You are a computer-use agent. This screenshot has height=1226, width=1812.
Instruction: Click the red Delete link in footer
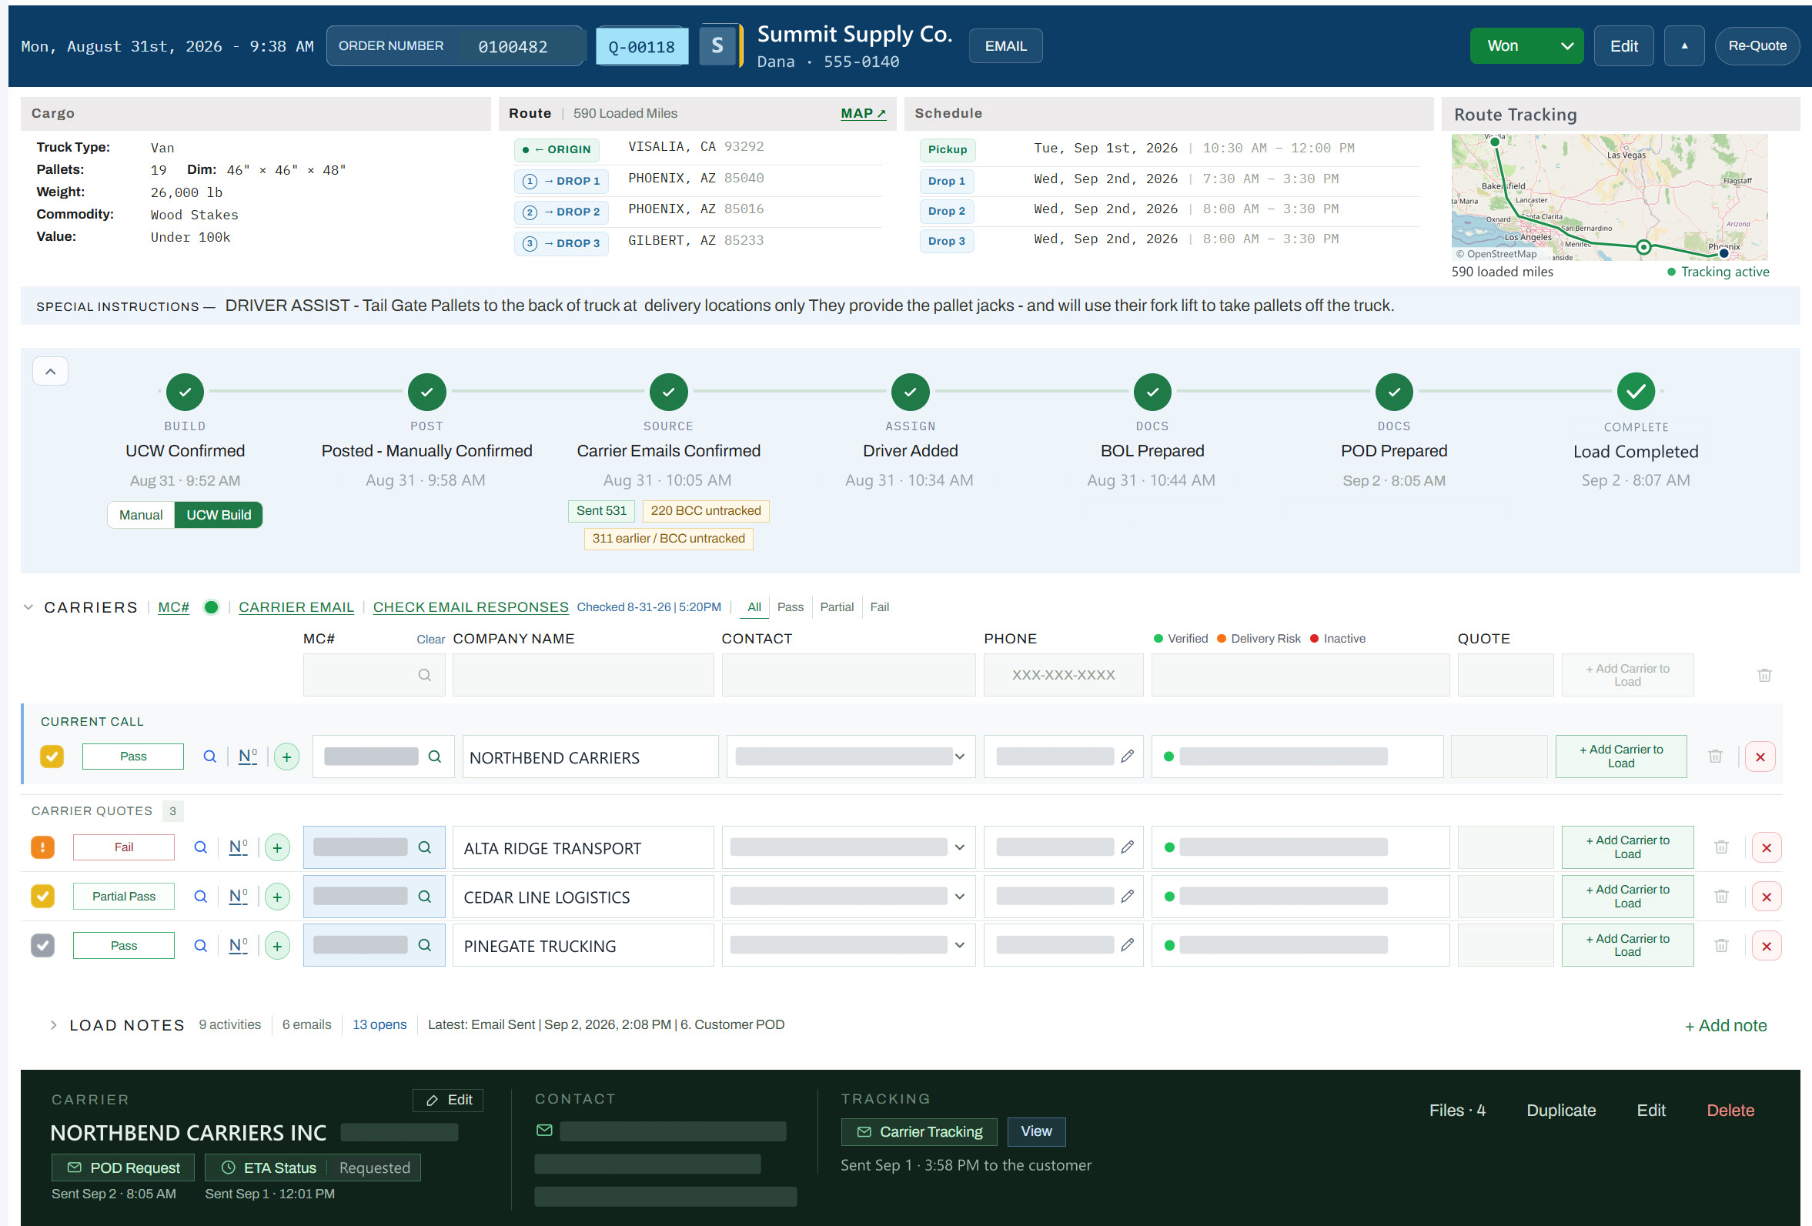pos(1730,1111)
